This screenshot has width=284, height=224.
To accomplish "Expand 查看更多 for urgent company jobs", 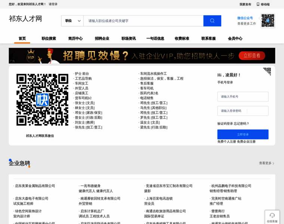I will pyautogui.click(x=266, y=163).
